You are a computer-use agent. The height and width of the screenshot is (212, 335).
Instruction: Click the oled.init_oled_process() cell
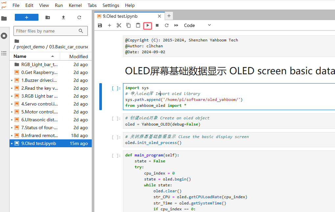tap(229, 140)
